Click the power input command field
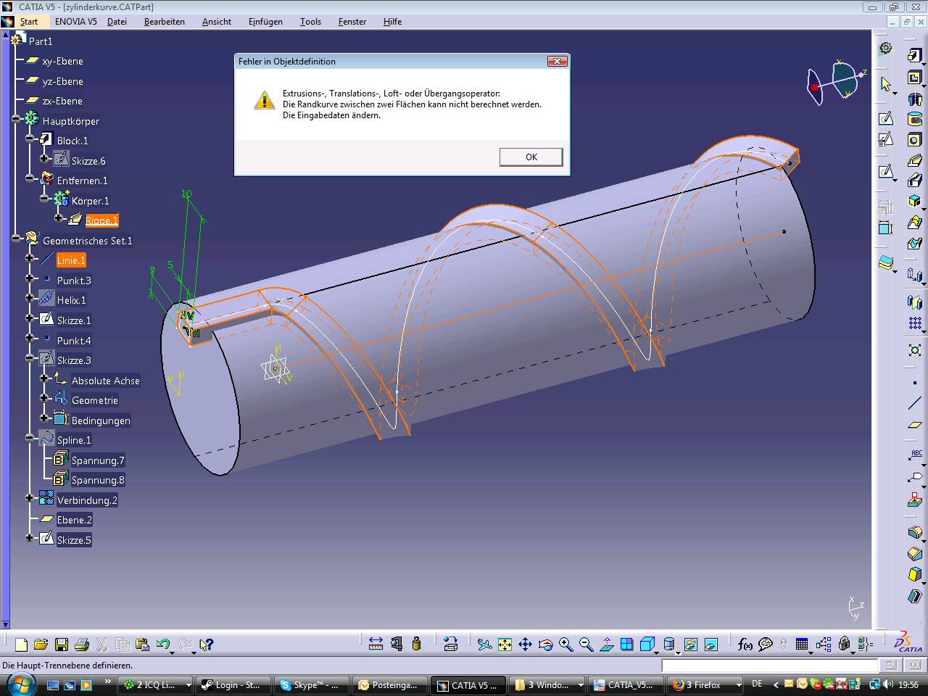 [x=770, y=665]
